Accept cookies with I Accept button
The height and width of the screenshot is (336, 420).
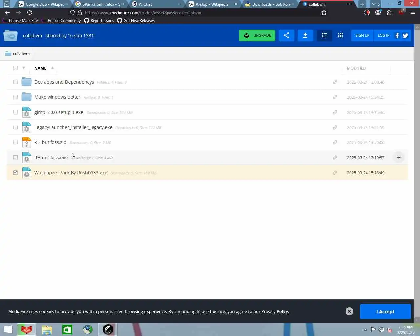[x=385, y=311]
